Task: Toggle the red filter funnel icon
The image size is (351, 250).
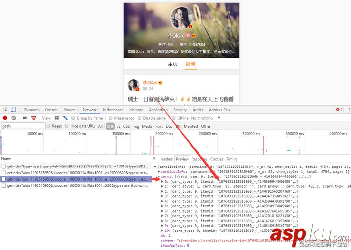Action: (x=34, y=118)
